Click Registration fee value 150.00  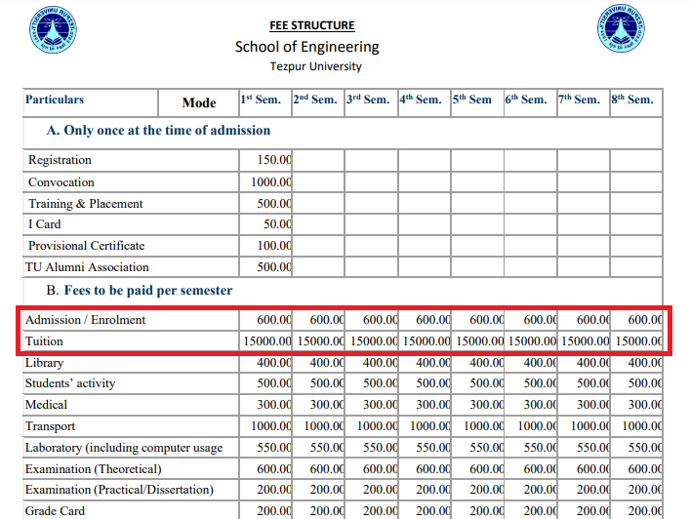click(x=274, y=160)
